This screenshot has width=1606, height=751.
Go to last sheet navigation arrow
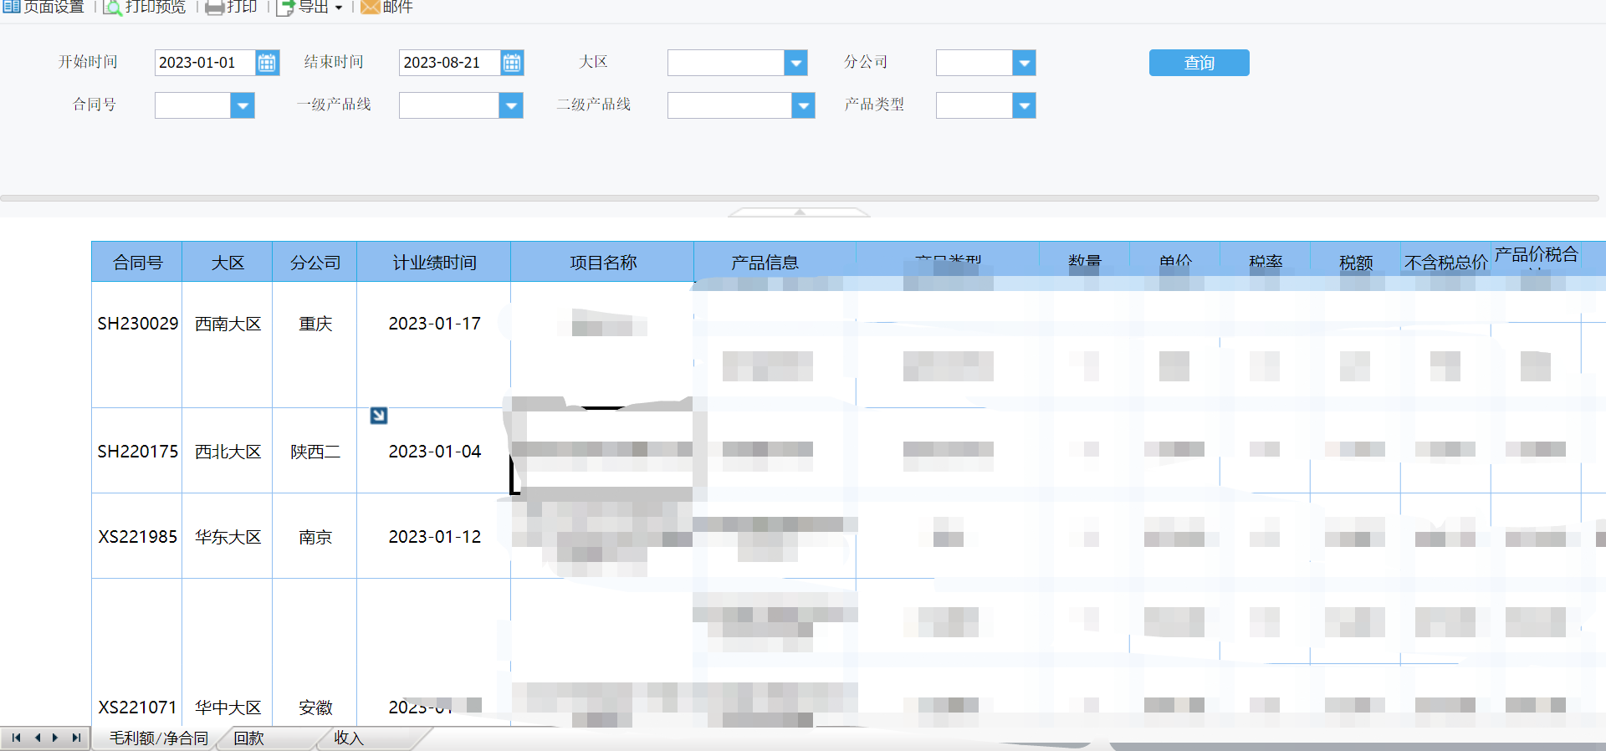point(76,738)
